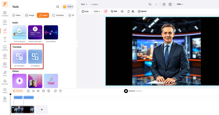Open the Edit adjustments button

(x=114, y=11)
